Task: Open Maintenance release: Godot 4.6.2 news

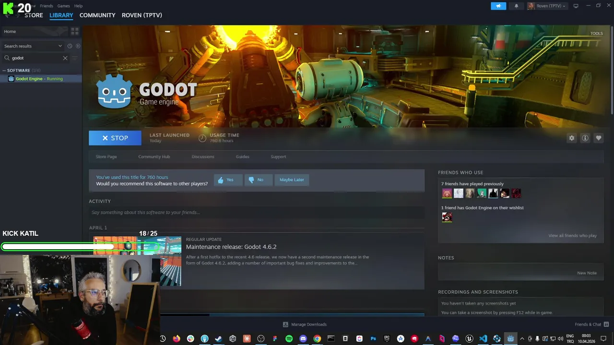Action: click(231, 247)
